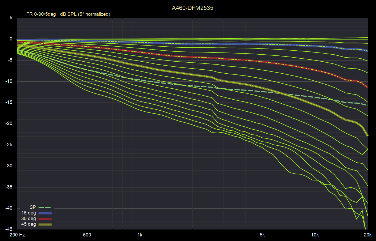This screenshot has width=376, height=241.
Task: Click the 200 Hz x-axis label
Action: [x=17, y=235]
